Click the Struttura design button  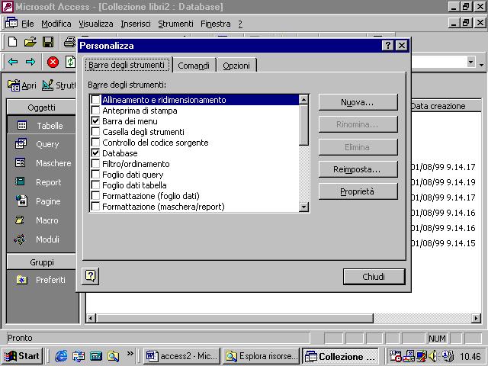click(59, 85)
